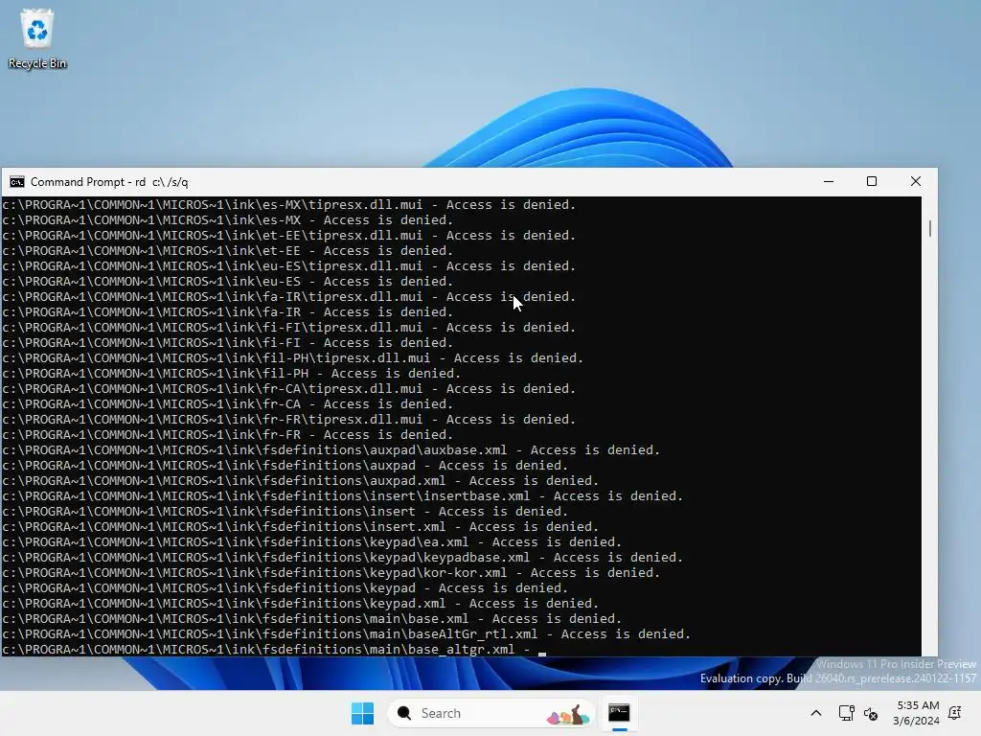Click the Command Prompt window title text
The image size is (981, 736).
click(x=109, y=182)
